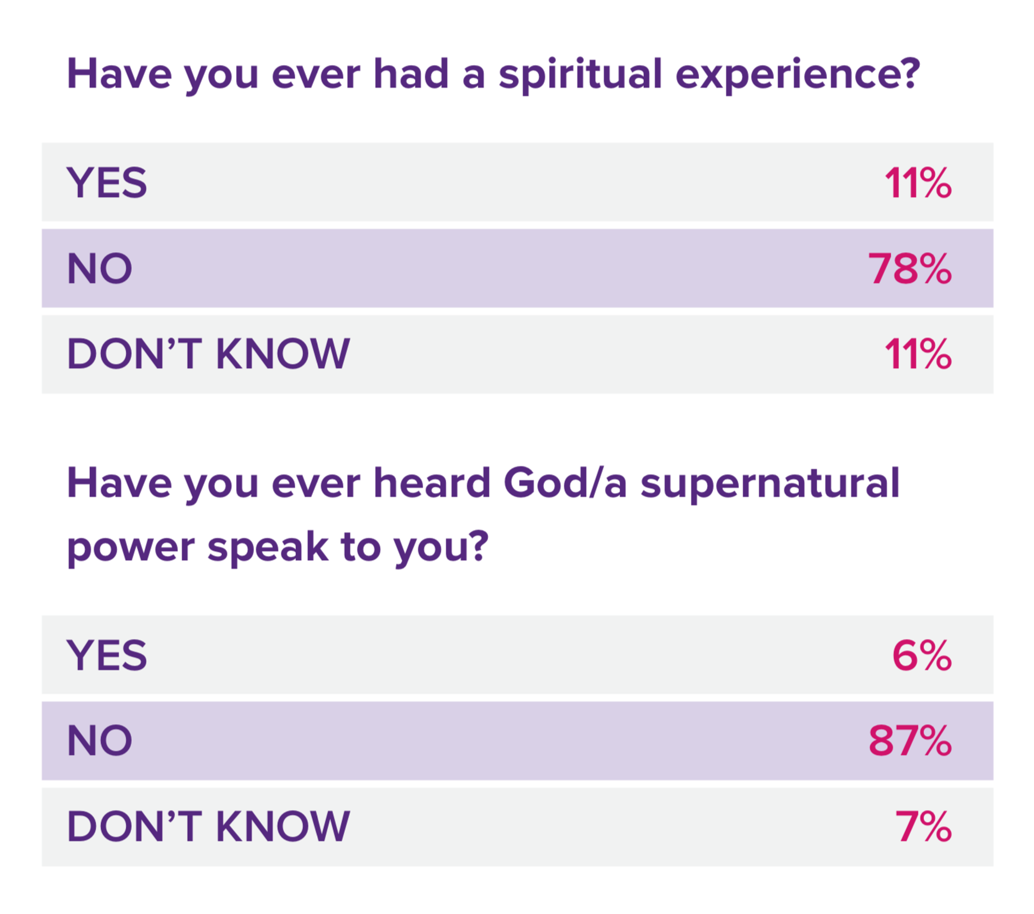Viewport: 1034px width, 914px height.
Task: Select YES label under spiritual experience question
Action: click(107, 182)
